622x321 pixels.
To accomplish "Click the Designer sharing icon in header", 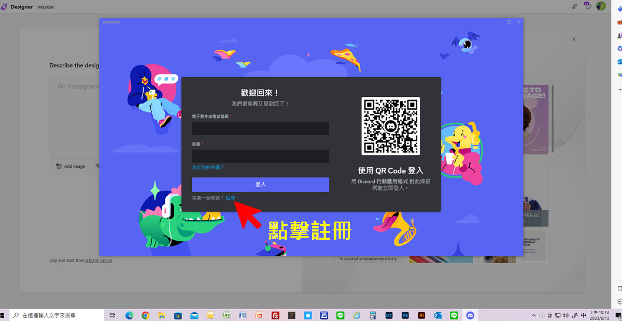I will pos(574,6).
